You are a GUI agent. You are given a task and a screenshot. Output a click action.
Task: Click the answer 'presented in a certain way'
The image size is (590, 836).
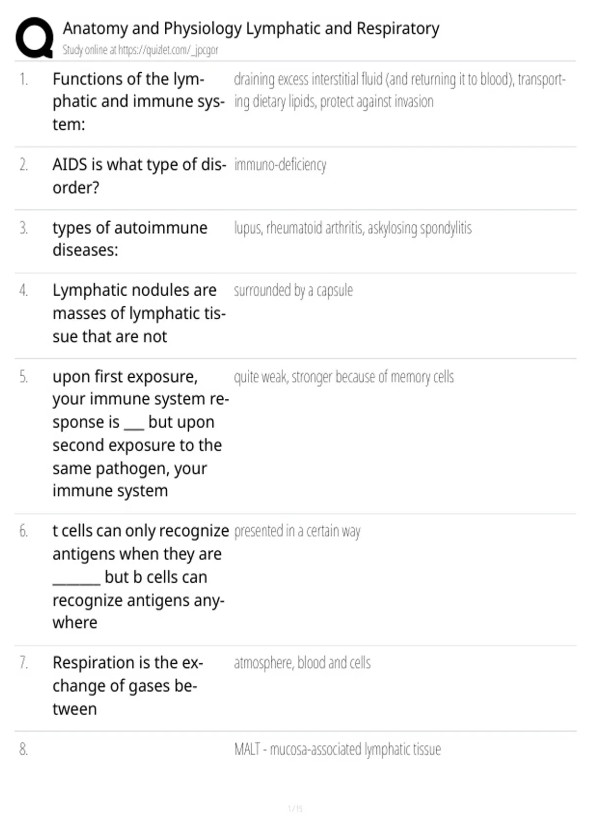point(297,531)
